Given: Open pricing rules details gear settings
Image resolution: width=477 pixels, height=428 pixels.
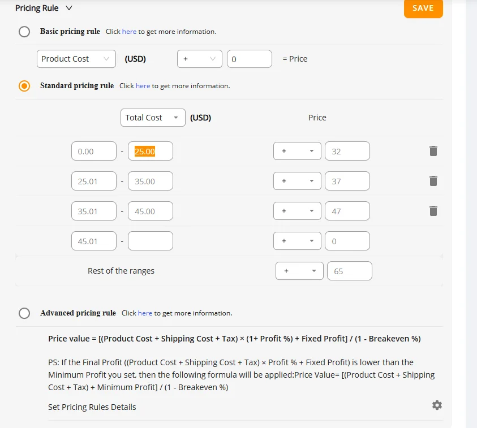Looking at the screenshot, I should click(x=437, y=405).
